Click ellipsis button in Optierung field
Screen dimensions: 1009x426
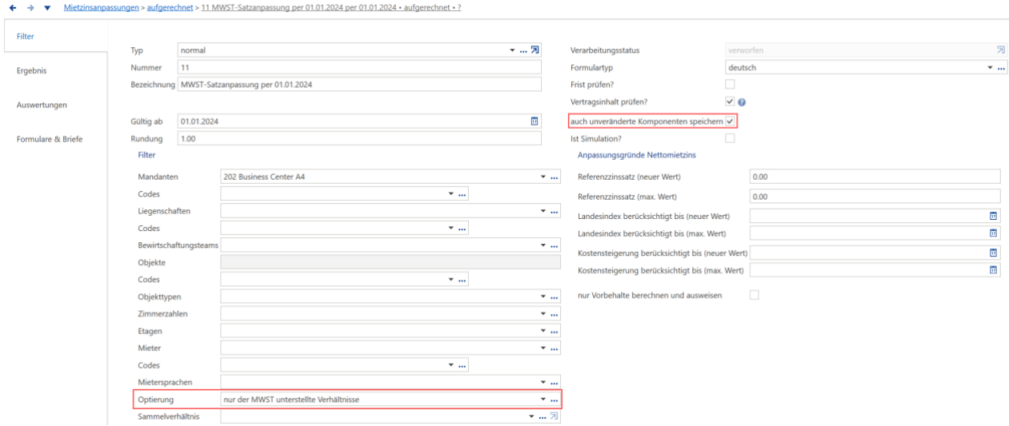coord(554,400)
